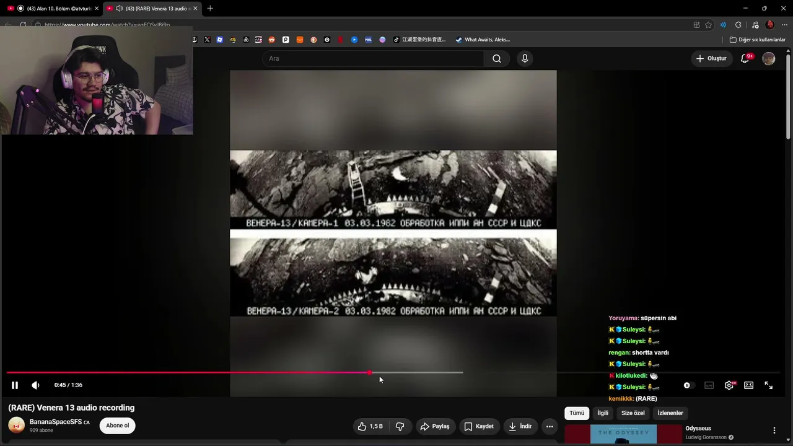Open the Odysseus recommended video thumbnail

(623, 434)
